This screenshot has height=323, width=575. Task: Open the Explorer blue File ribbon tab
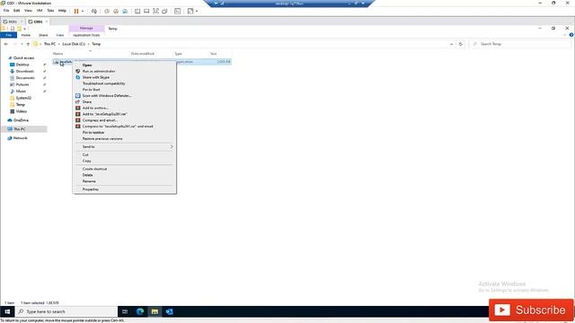point(8,35)
